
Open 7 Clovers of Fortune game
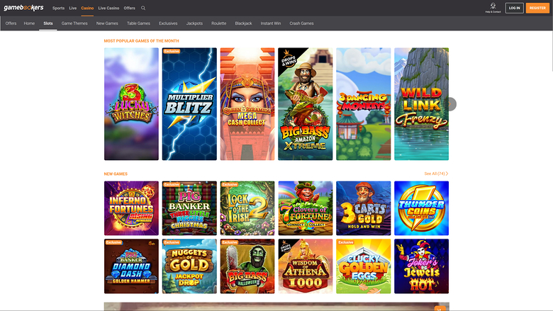click(306, 208)
